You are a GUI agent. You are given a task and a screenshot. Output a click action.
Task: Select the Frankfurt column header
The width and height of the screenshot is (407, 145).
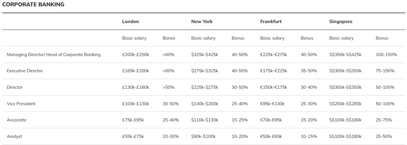coord(271,21)
